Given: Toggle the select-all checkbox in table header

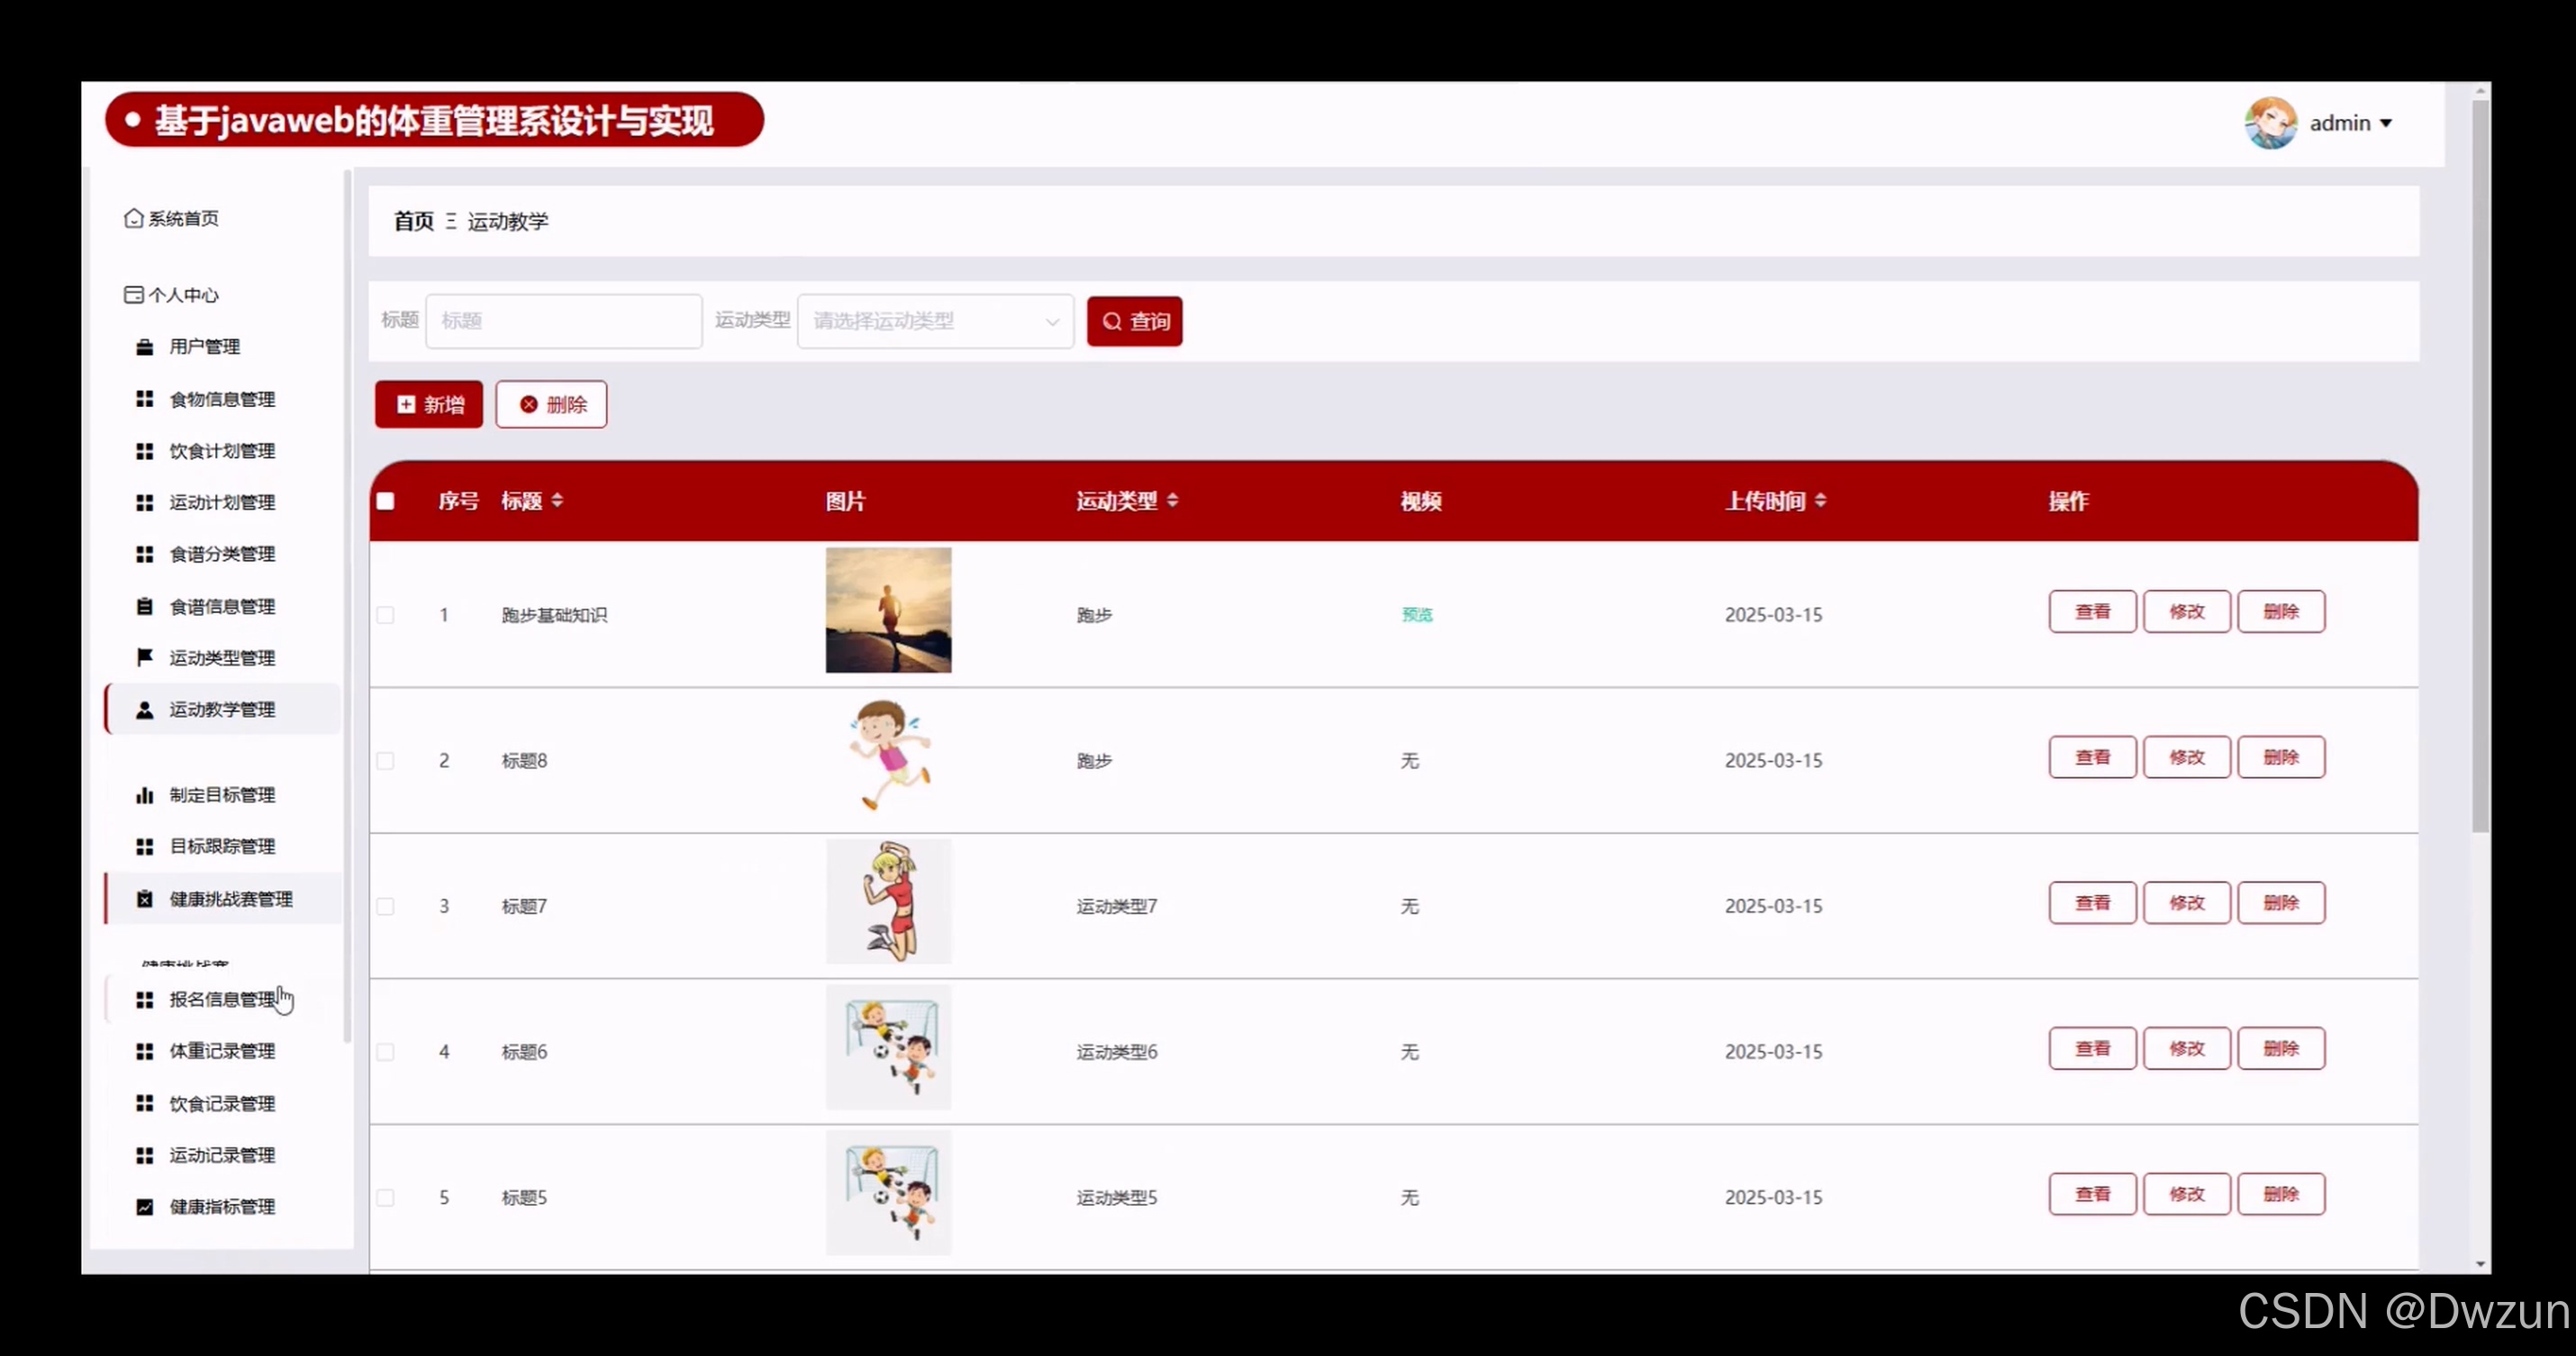Looking at the screenshot, I should pos(386,501).
